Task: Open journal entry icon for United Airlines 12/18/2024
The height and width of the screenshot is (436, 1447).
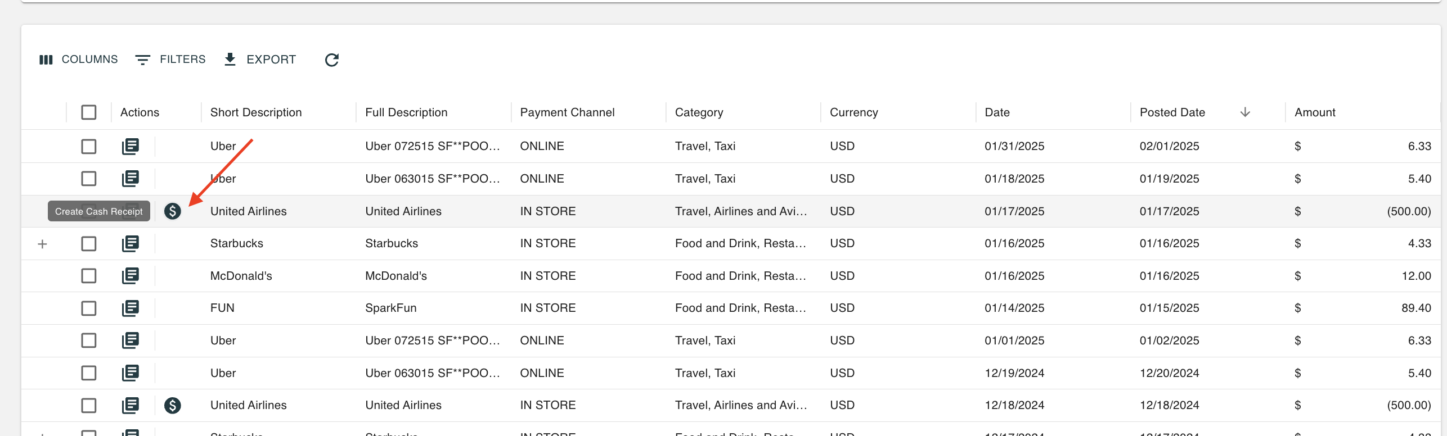Action: click(131, 406)
